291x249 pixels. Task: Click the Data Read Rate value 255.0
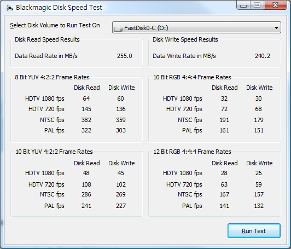[x=125, y=56]
